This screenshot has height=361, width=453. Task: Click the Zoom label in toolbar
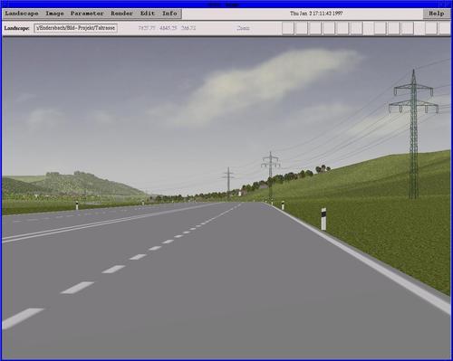(243, 28)
